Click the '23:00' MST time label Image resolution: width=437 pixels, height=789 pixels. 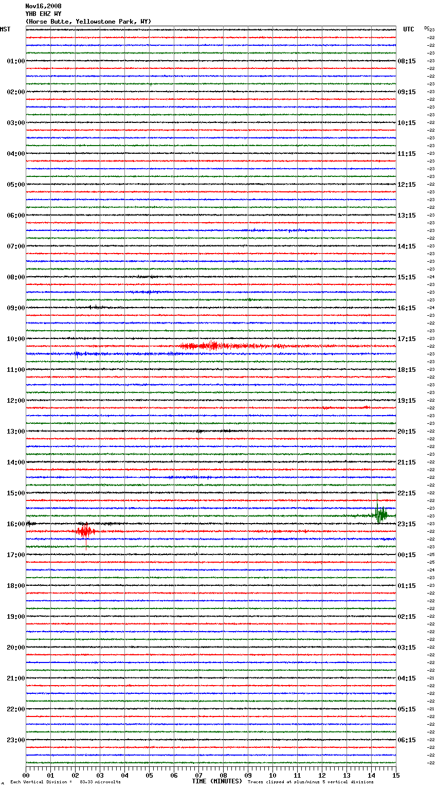(x=16, y=740)
